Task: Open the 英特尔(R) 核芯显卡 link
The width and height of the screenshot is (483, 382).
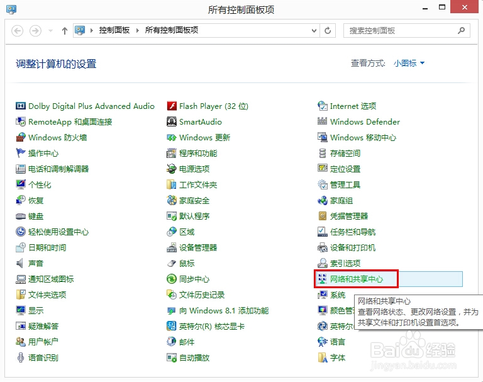Action: pyautogui.click(x=212, y=326)
